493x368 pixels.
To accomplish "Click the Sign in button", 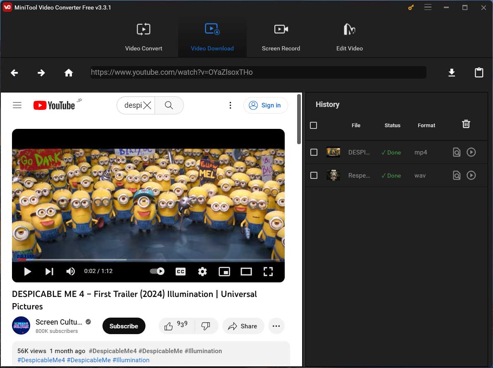I will [x=265, y=105].
